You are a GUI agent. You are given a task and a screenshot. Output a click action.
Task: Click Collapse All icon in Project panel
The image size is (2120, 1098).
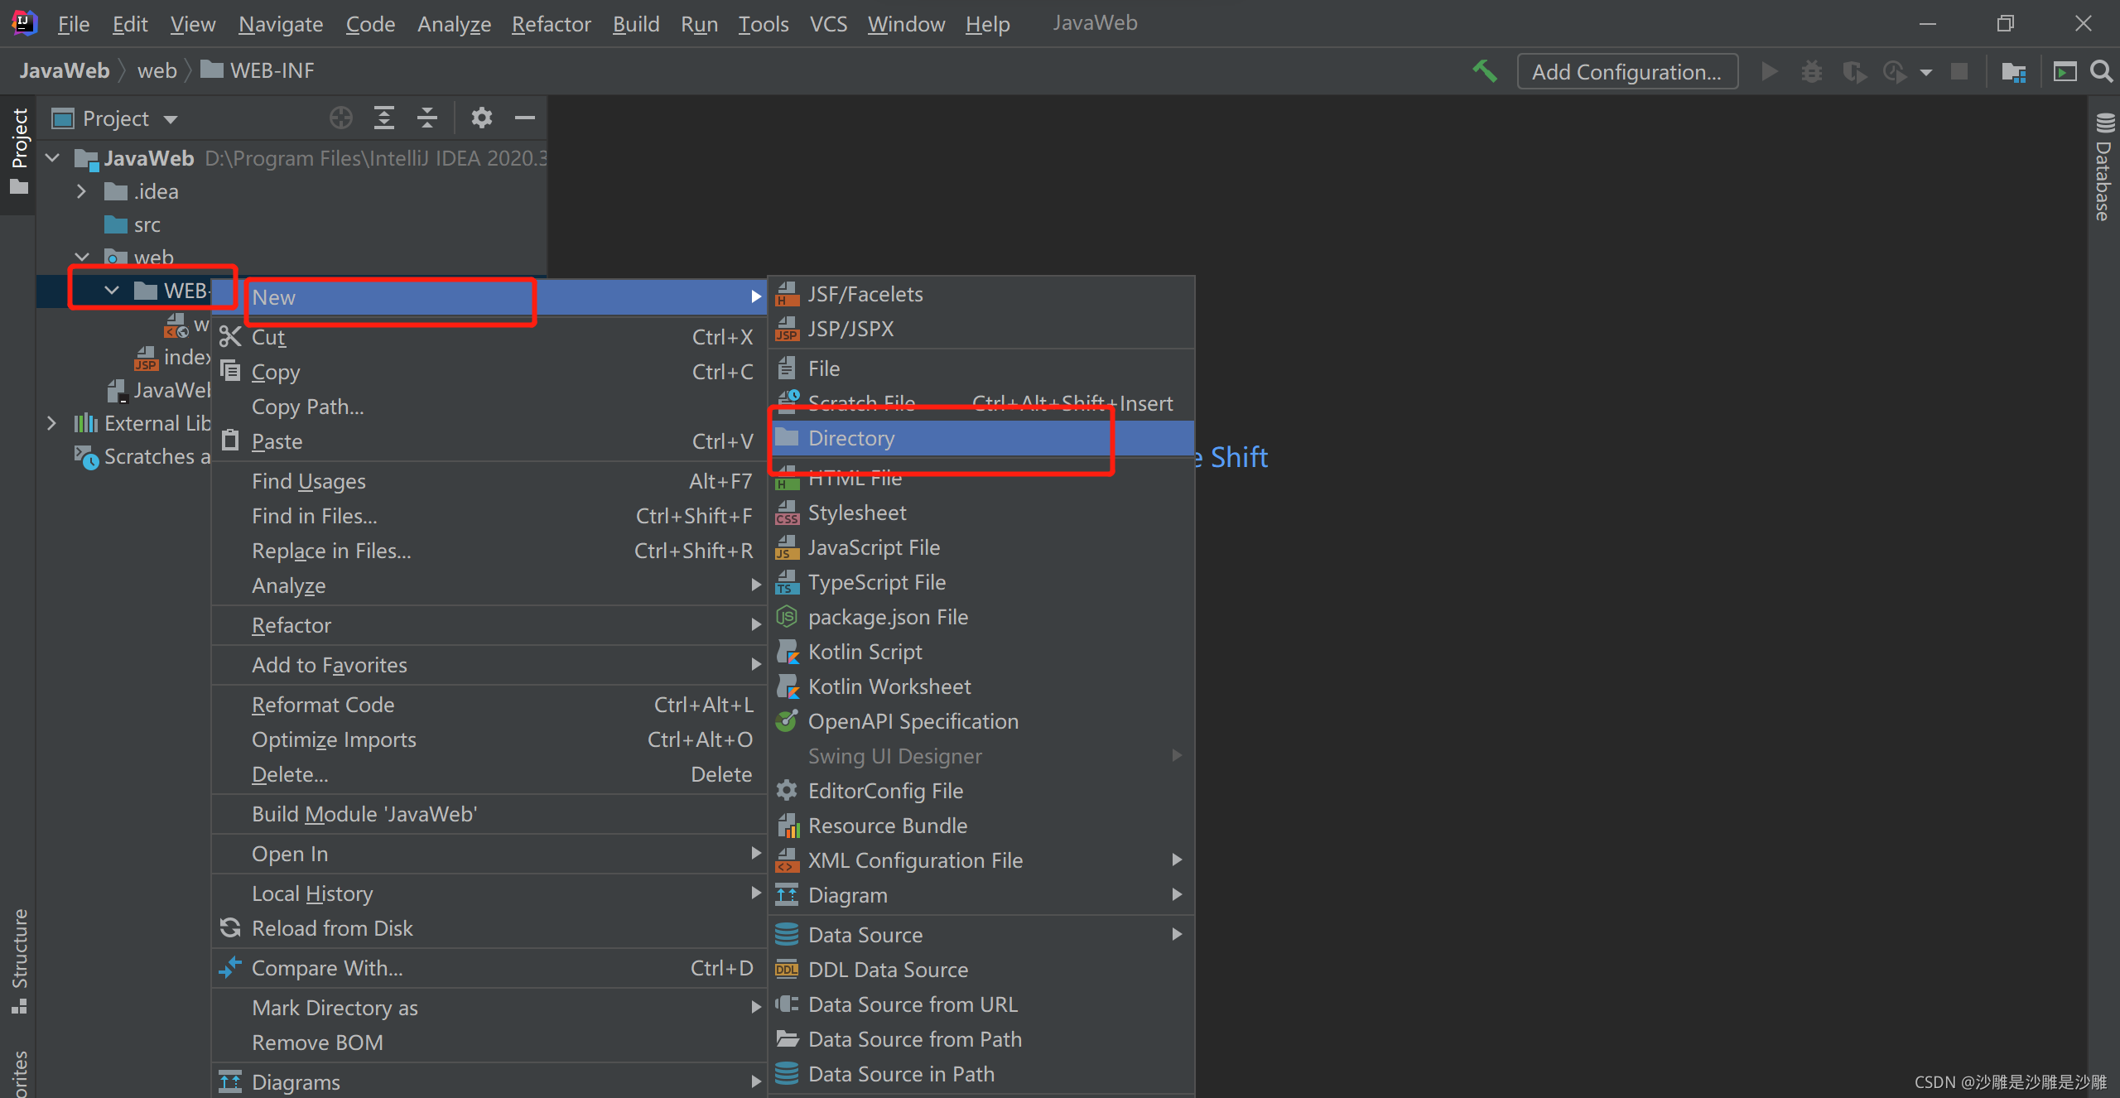tap(426, 118)
